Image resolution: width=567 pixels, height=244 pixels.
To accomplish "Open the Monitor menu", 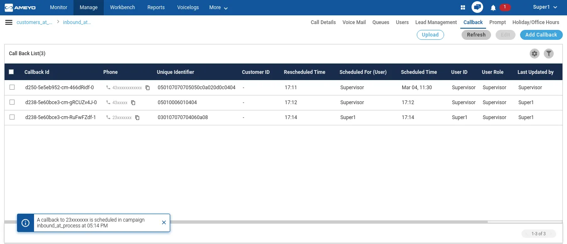I will coord(59,7).
